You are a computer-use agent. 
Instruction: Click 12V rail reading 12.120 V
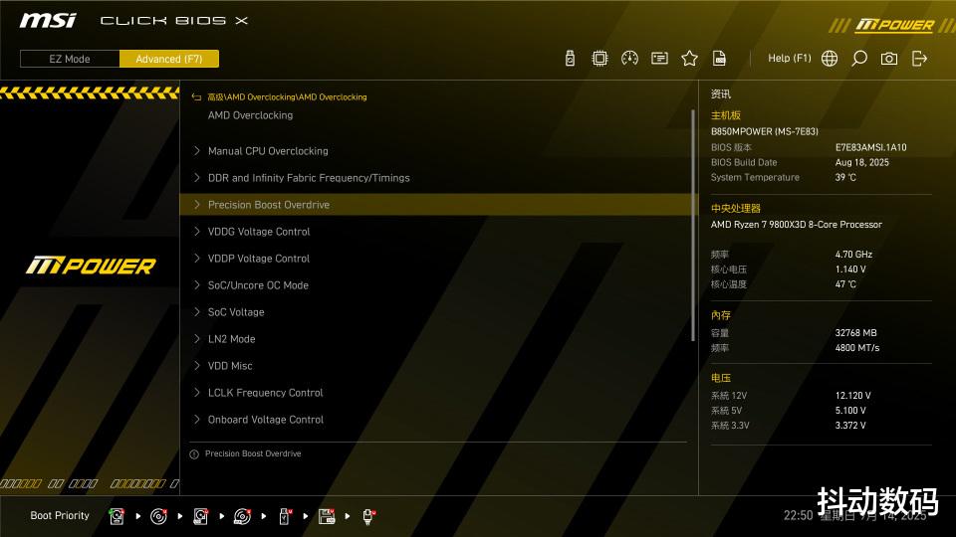(x=853, y=396)
